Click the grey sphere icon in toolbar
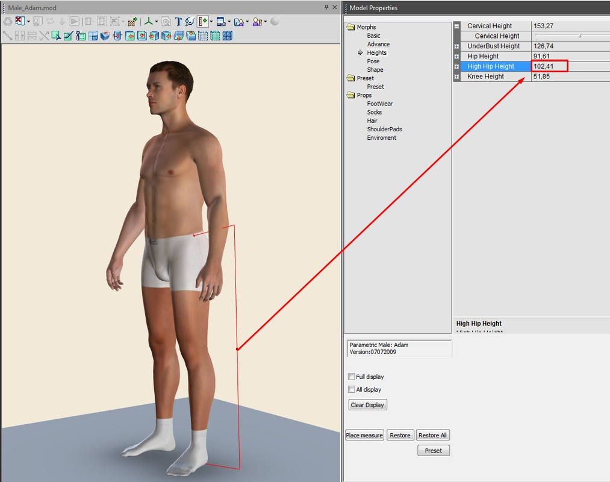 click(275, 21)
